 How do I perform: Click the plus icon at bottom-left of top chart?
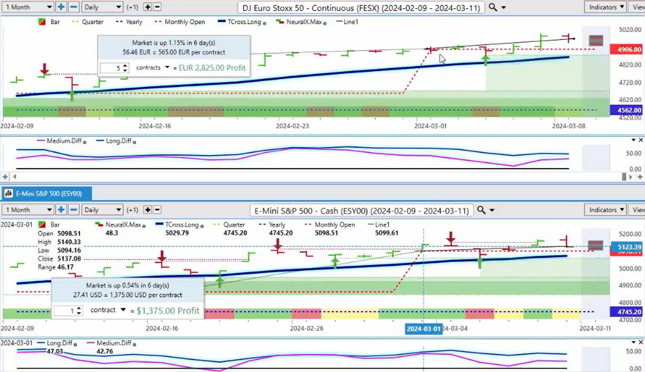click(5, 176)
